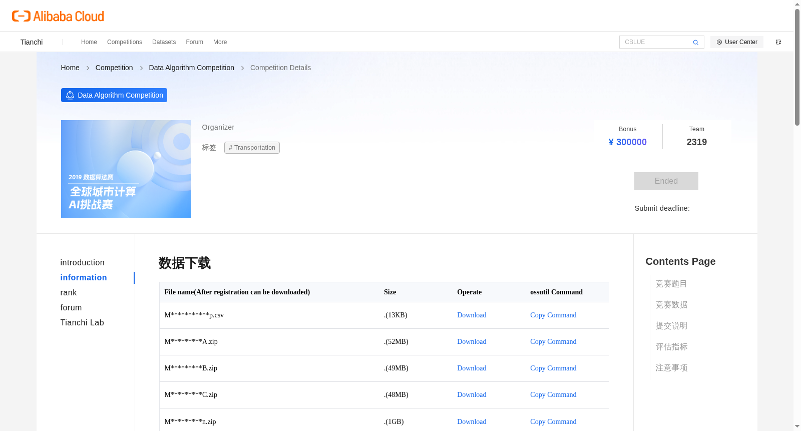This screenshot has height=431, width=801.
Task: Select the Tianchi Lab sidebar tab
Action: click(x=82, y=323)
